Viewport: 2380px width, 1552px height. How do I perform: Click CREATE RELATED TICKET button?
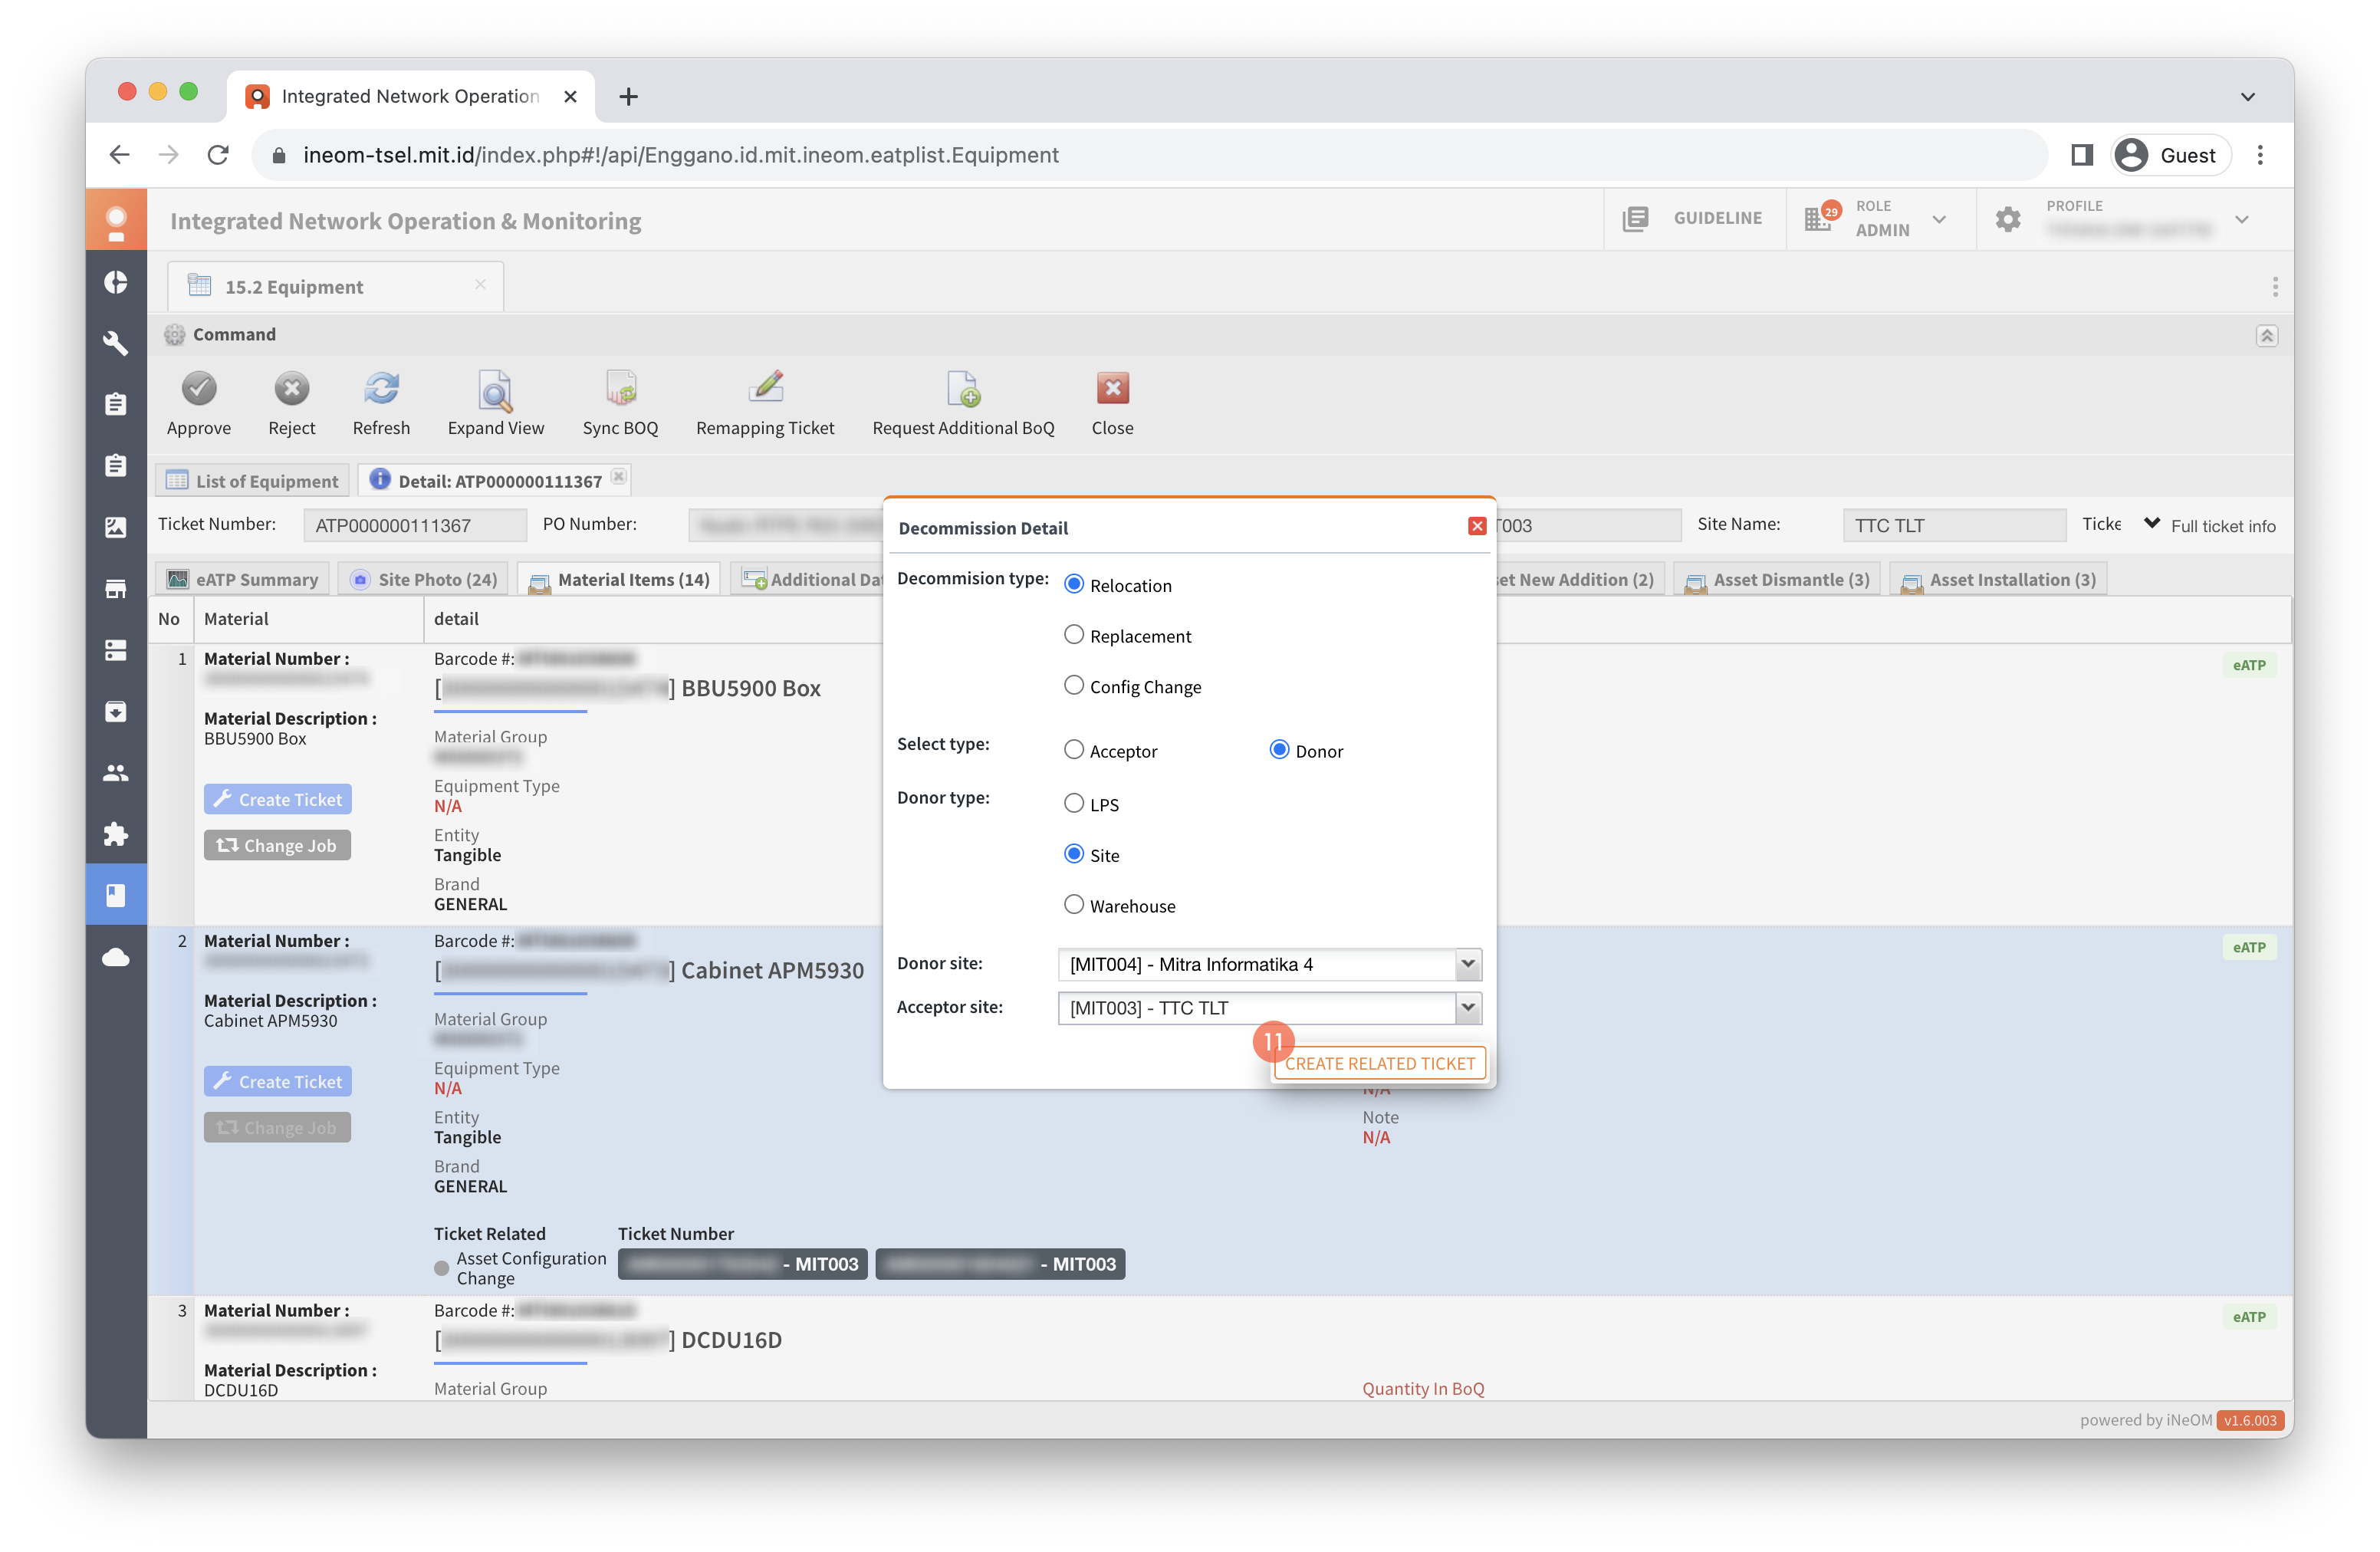point(1380,1063)
